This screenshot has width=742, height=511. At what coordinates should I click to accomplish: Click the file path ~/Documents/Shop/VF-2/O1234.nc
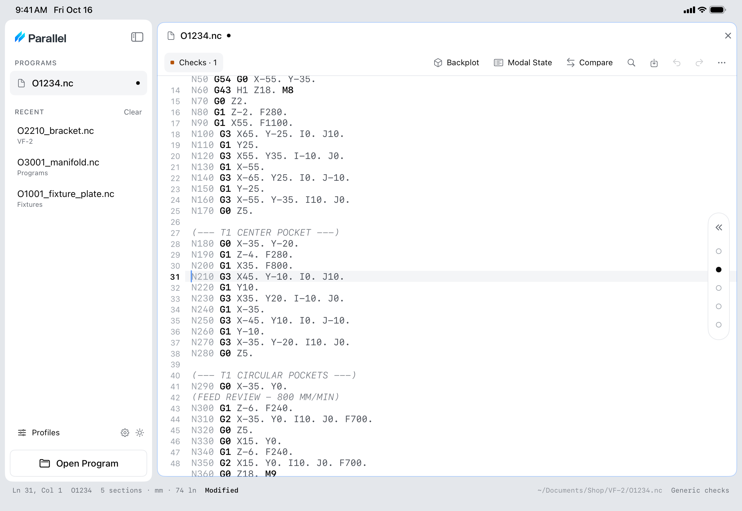tap(600, 490)
